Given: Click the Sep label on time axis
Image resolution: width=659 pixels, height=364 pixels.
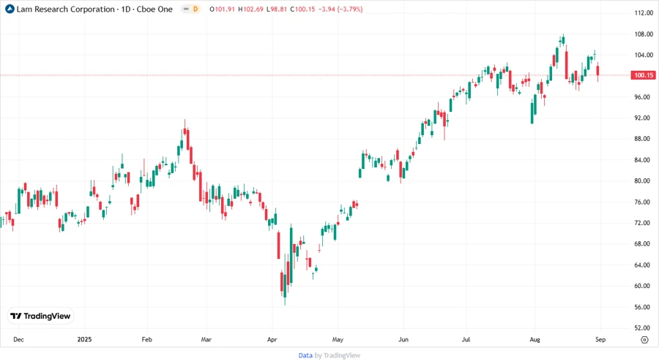Looking at the screenshot, I should 600,339.
